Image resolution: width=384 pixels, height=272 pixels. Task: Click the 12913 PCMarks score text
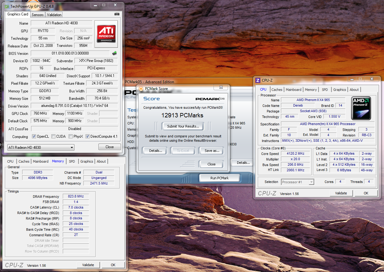(182, 116)
